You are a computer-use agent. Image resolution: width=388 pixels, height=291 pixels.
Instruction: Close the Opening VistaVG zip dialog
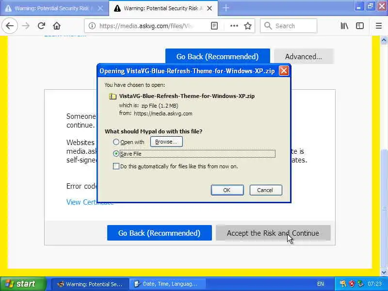(x=284, y=71)
